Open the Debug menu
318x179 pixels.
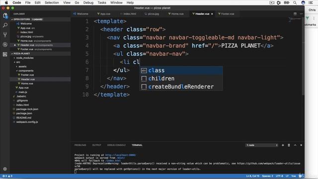(88, 2)
